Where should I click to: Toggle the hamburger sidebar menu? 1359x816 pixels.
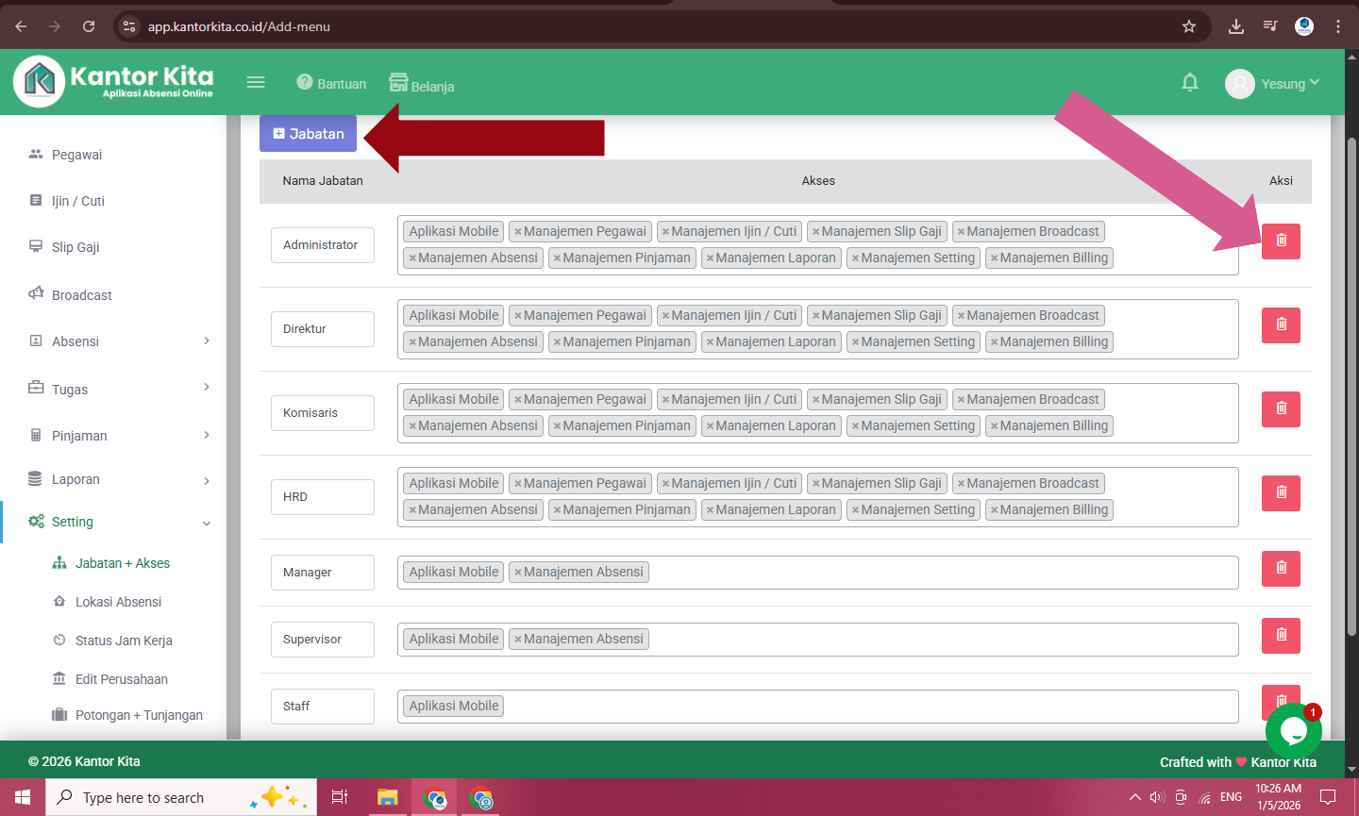tap(256, 83)
